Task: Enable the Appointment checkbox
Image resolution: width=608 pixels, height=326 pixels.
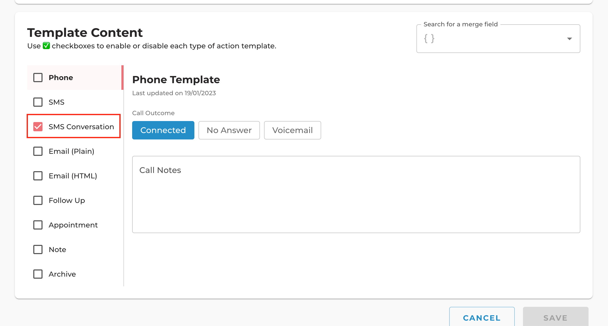Action: coord(38,225)
